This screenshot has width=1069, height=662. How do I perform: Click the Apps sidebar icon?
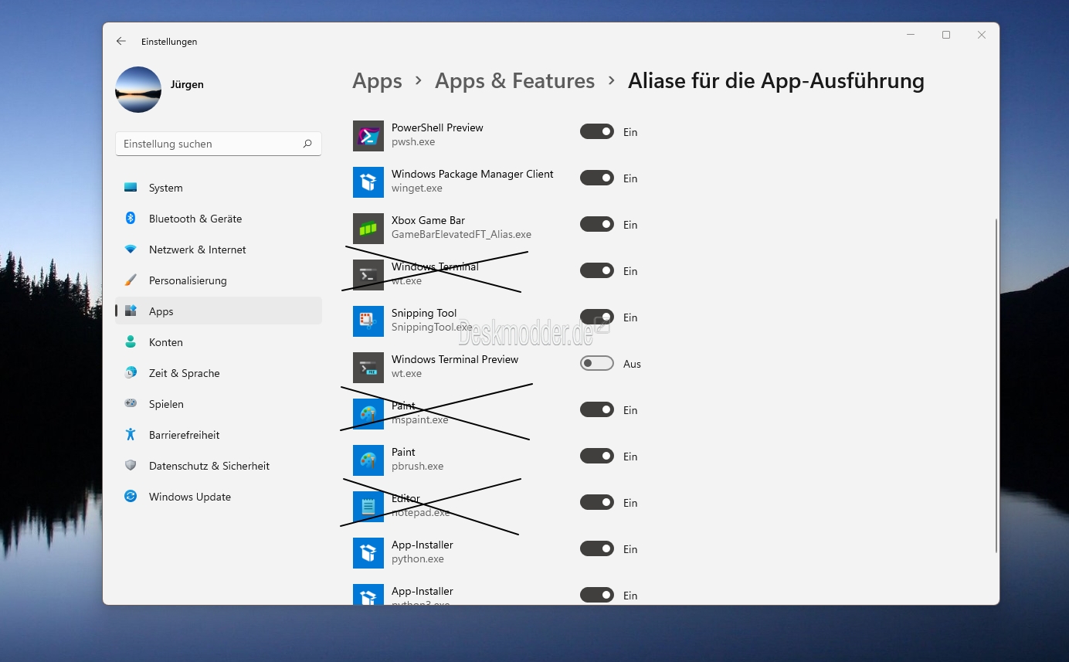click(x=131, y=311)
